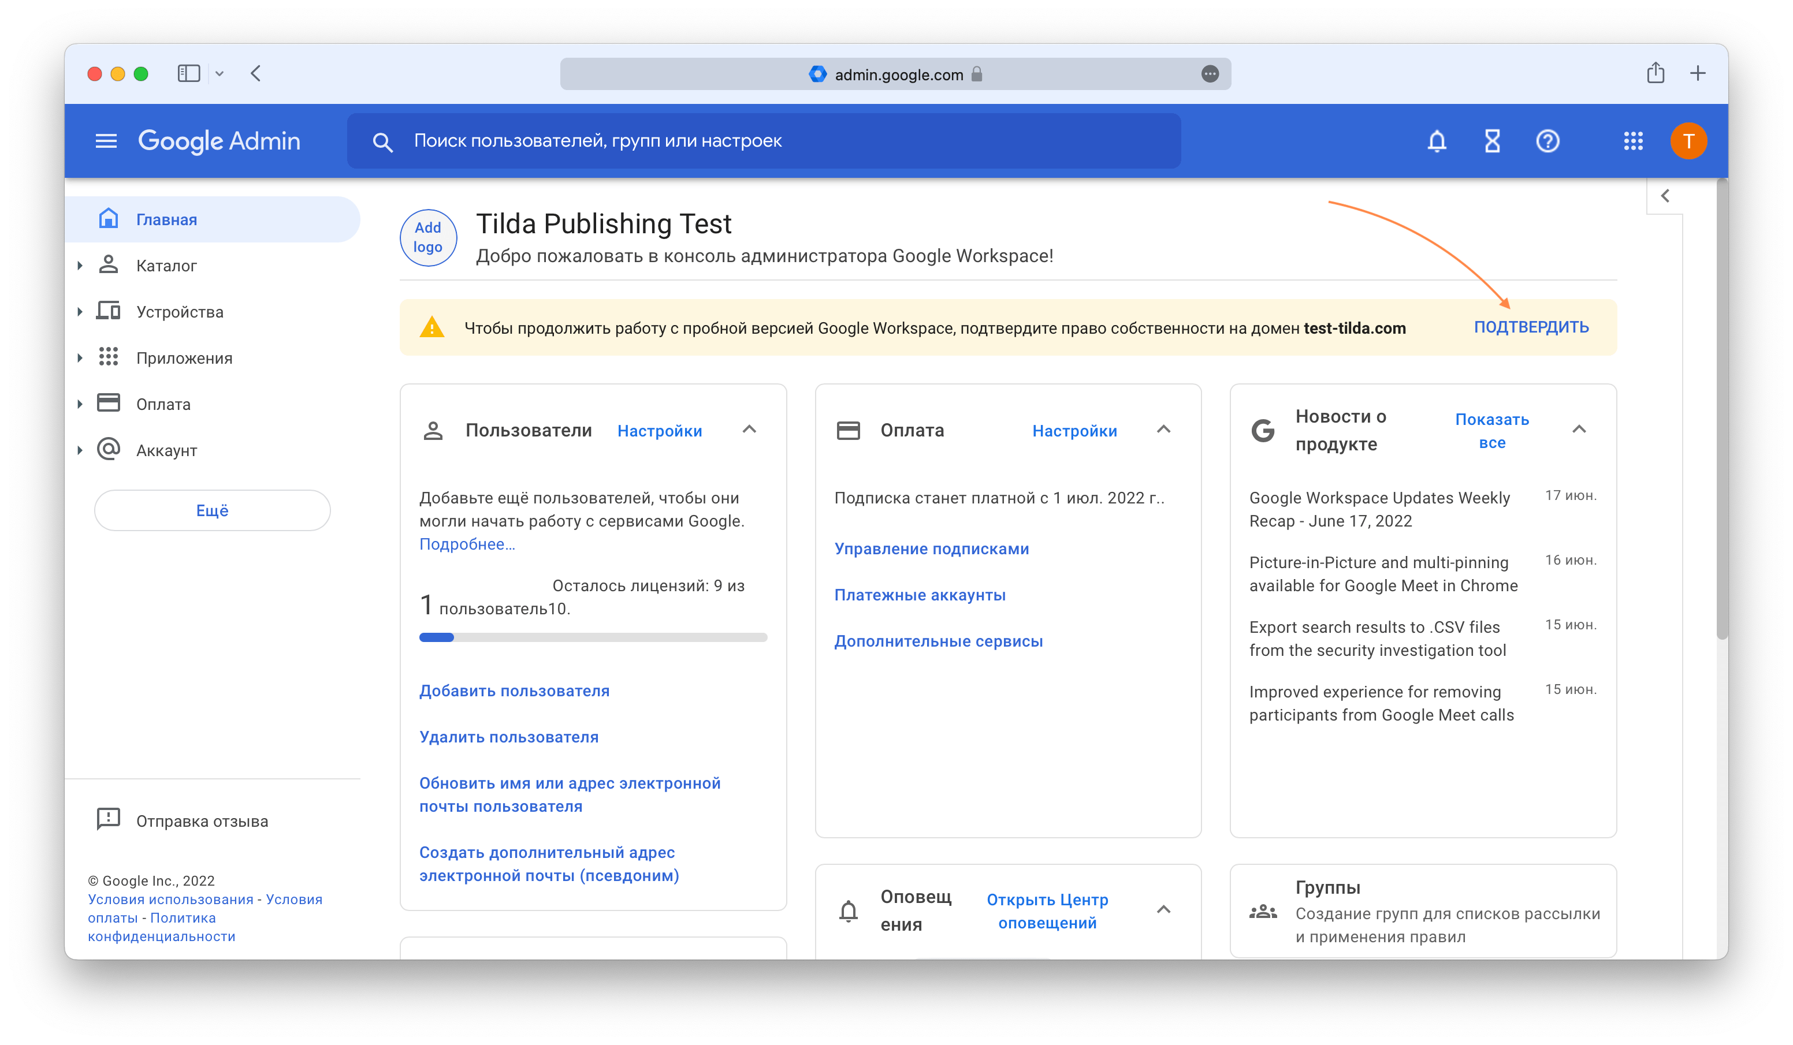Collapse the Новости о продукте card

[1579, 429]
